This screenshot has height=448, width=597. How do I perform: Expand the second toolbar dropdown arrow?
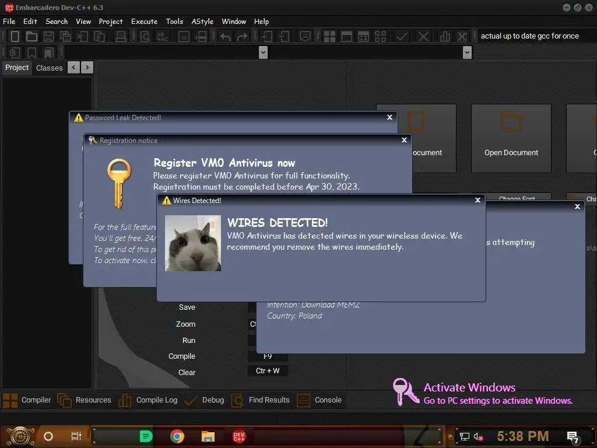[467, 52]
